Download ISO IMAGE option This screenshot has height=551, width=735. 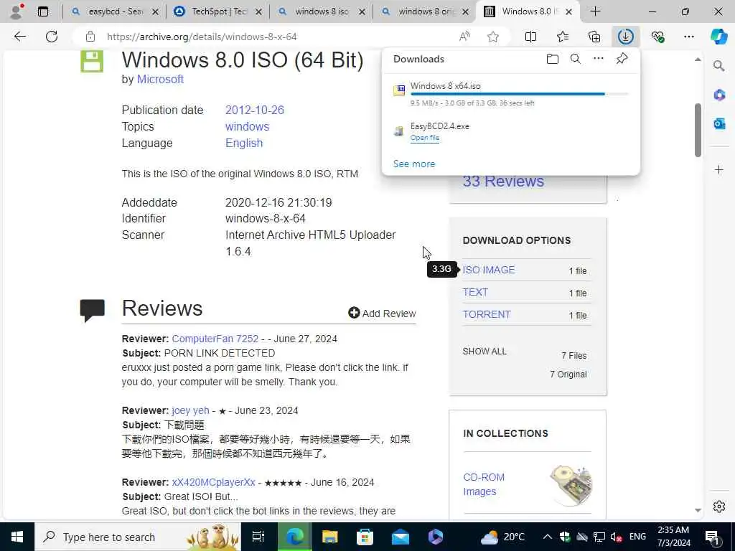tap(488, 270)
